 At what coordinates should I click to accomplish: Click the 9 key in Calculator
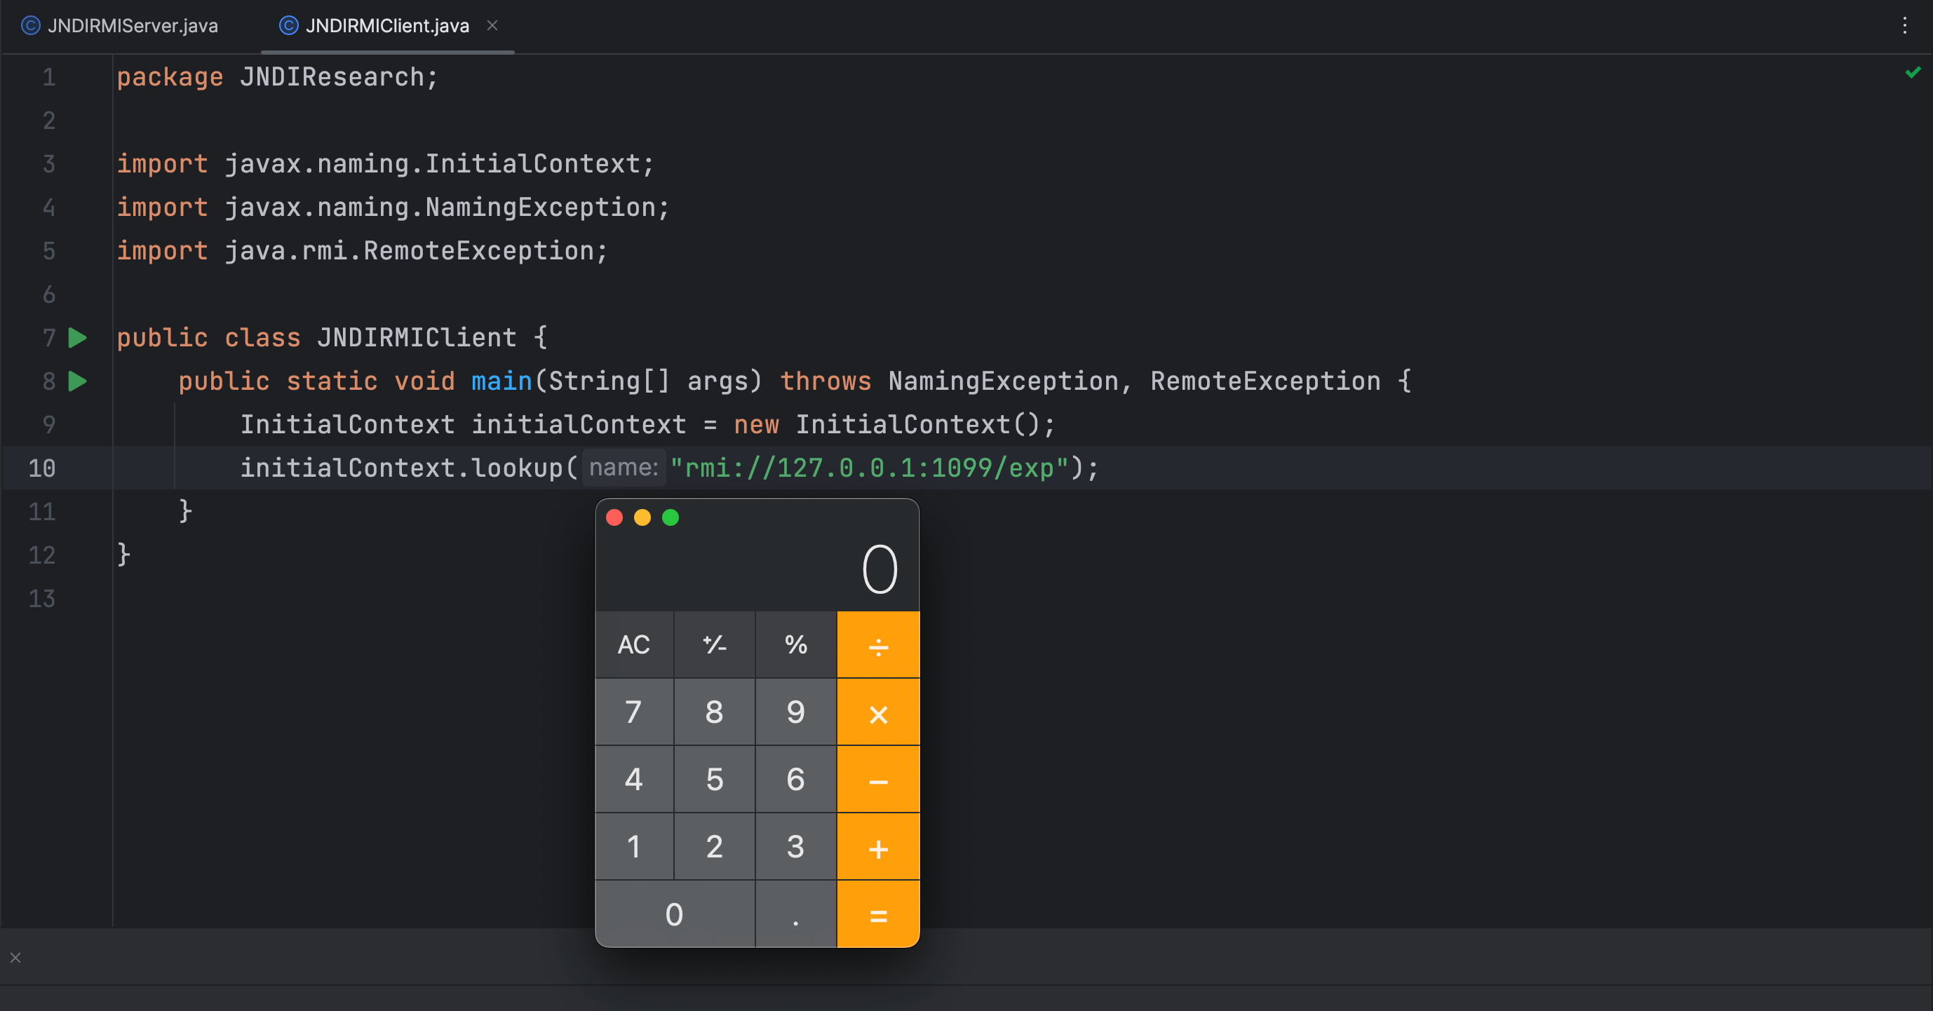pos(795,712)
